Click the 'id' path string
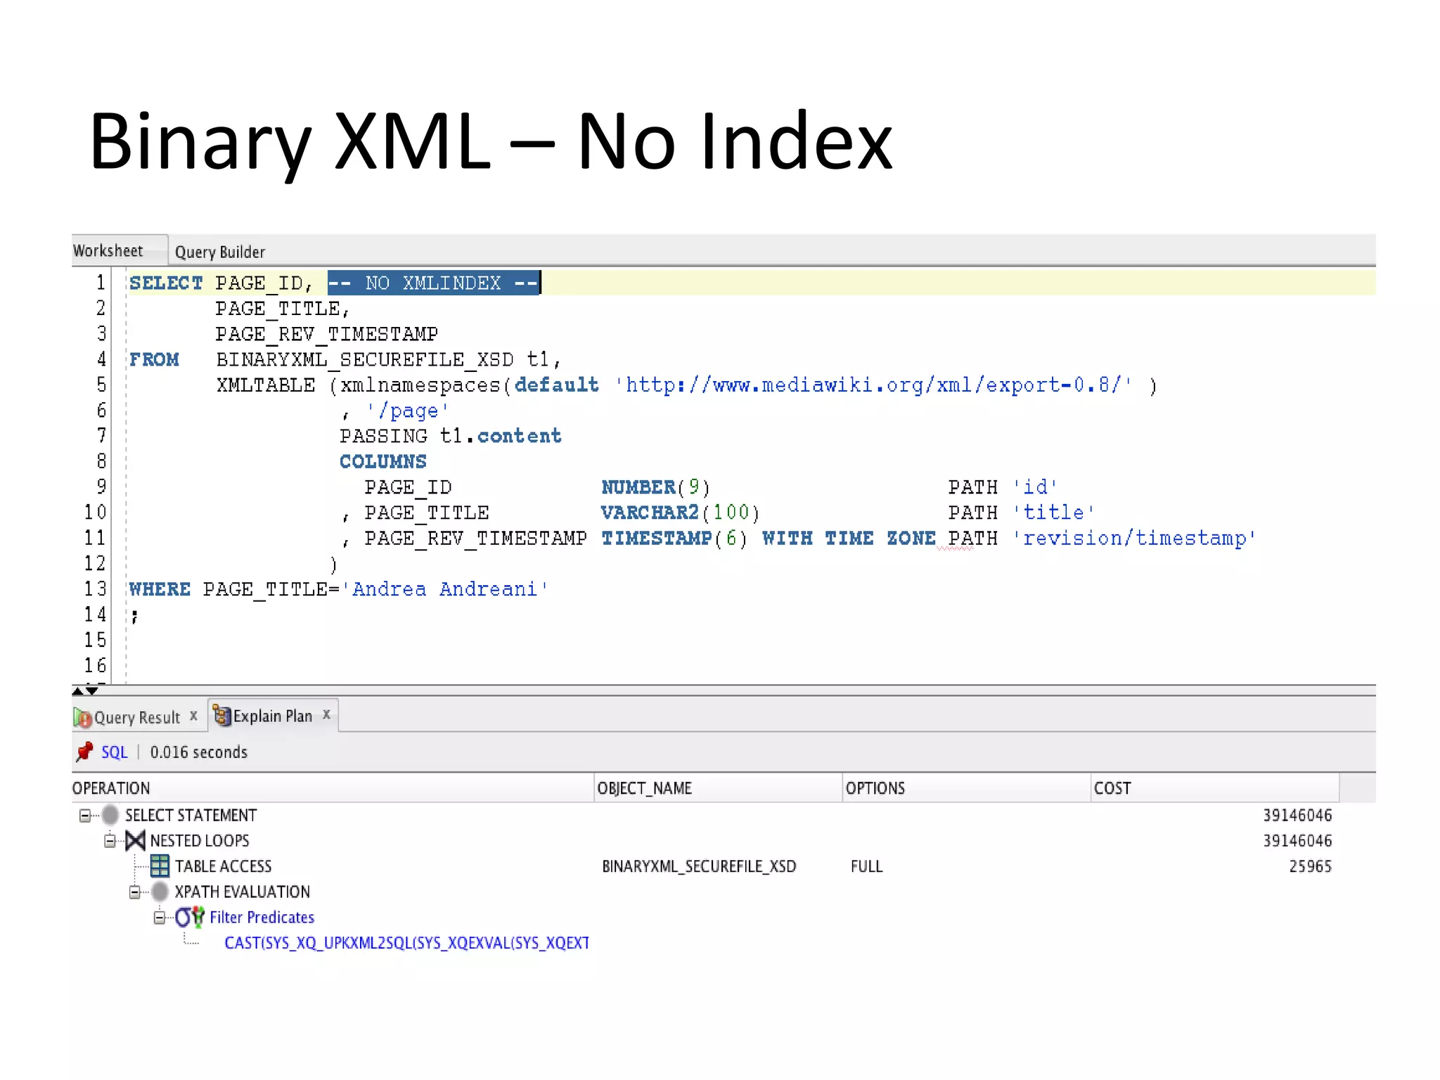Image resolution: width=1440 pixels, height=1080 pixels. (x=1035, y=487)
